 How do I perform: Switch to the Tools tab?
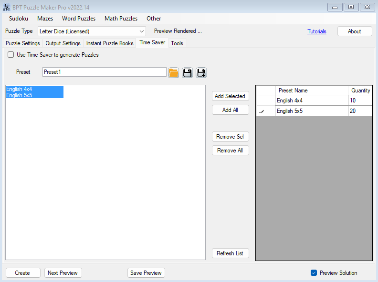(x=177, y=43)
